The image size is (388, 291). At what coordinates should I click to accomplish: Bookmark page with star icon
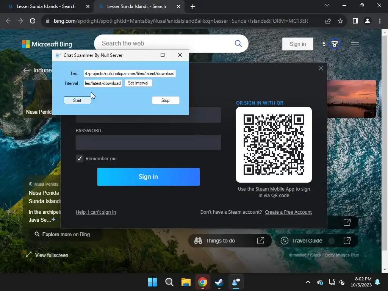click(340, 21)
